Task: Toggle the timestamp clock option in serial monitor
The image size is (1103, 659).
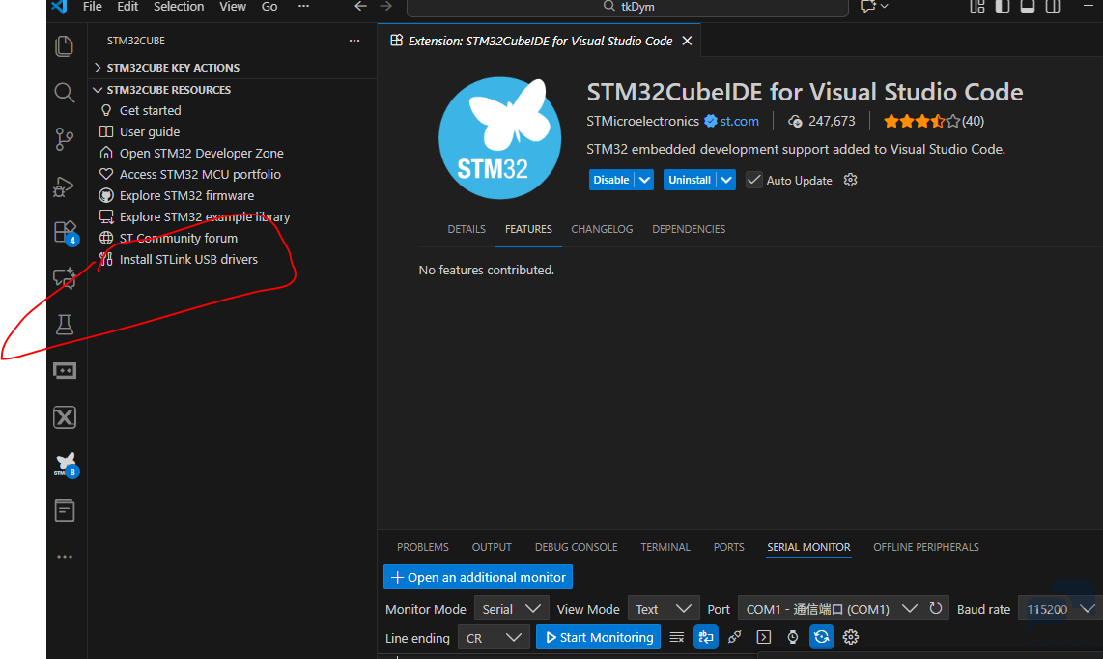Action: (792, 637)
